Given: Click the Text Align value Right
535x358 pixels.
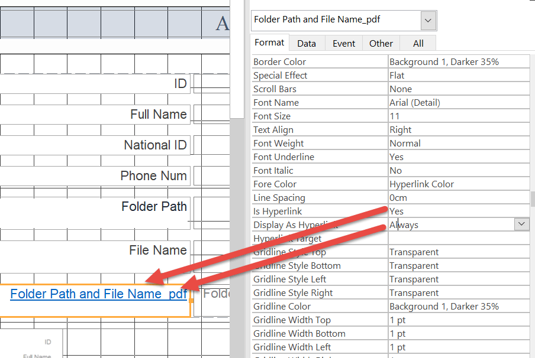Looking at the screenshot, I should (x=459, y=130).
